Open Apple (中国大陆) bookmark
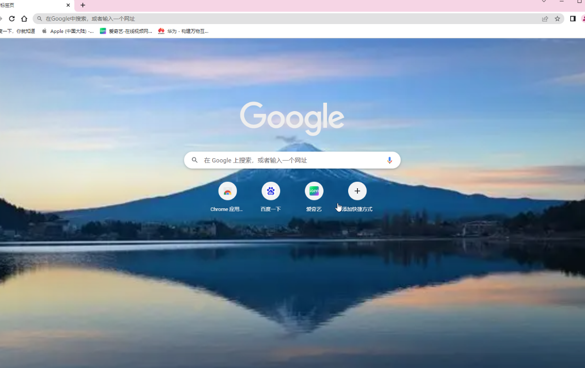585x368 pixels. click(x=67, y=31)
